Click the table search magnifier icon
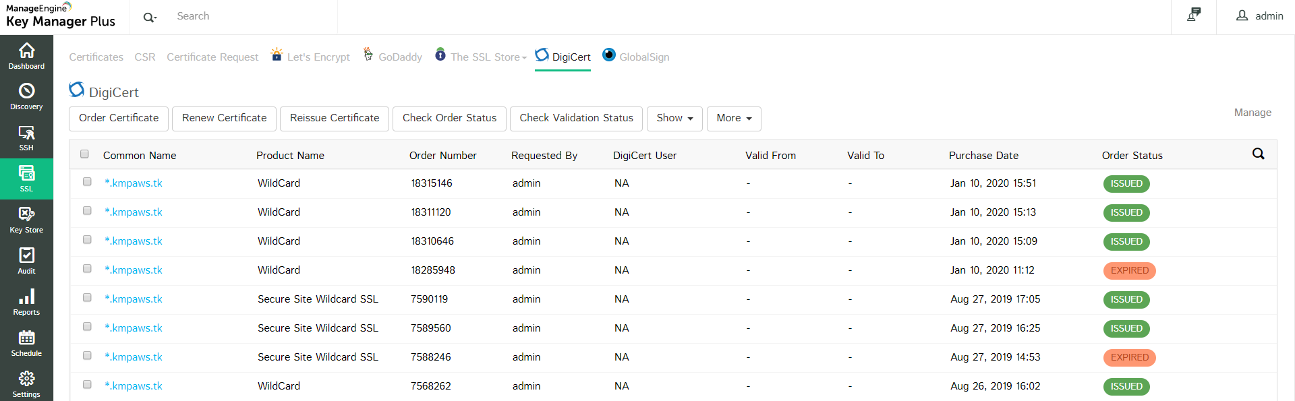Viewport: 1295px width, 401px height. 1258,154
